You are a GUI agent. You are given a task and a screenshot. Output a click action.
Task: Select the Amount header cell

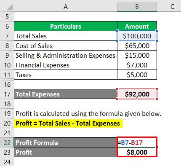(x=137, y=26)
